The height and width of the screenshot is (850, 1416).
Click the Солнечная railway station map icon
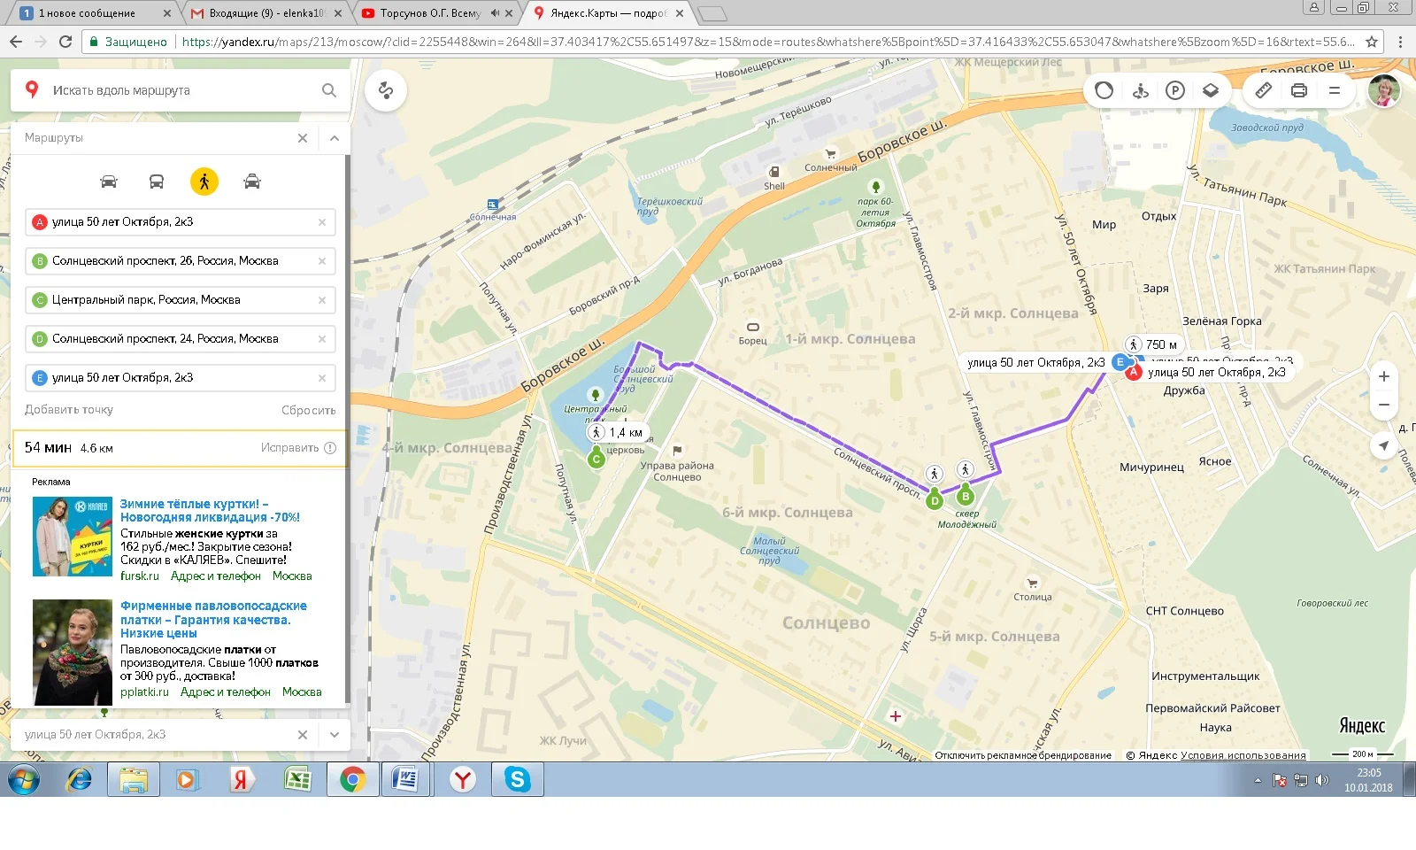(x=493, y=205)
